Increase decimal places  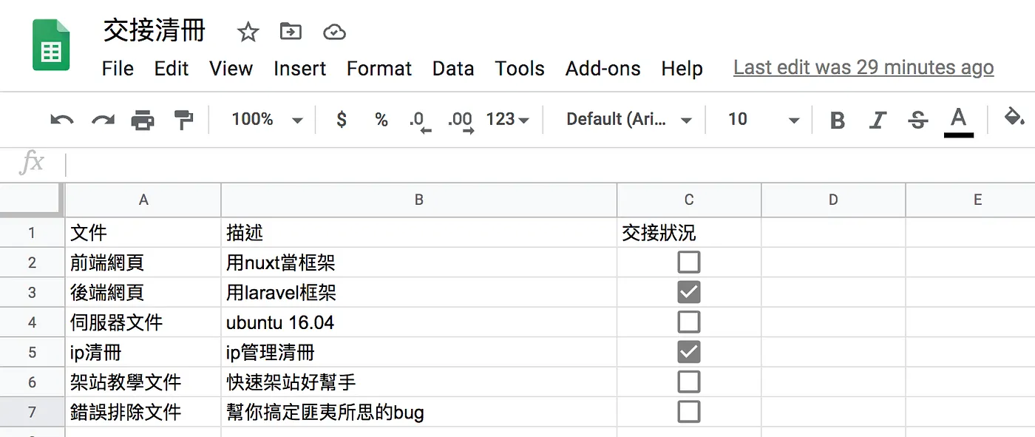[461, 121]
